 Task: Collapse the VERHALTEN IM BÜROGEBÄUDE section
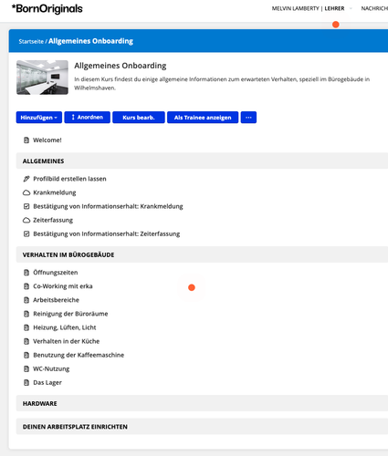(x=202, y=254)
